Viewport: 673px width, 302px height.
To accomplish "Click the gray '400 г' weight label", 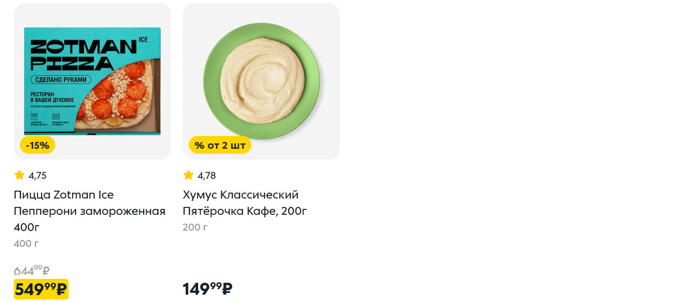I will pos(26,243).
